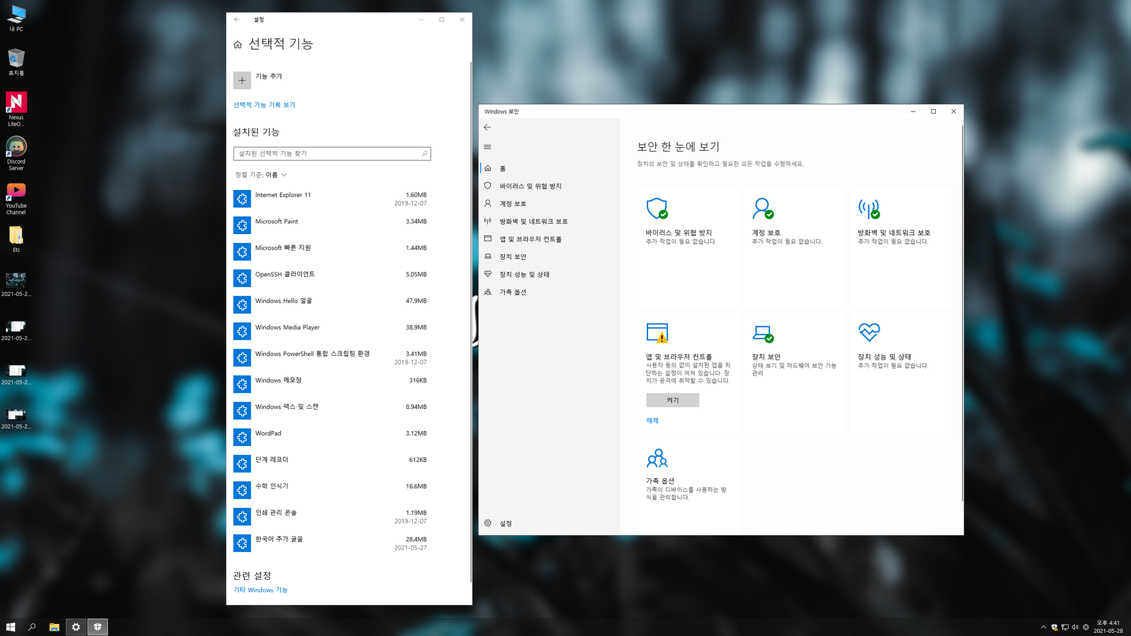This screenshot has height=636, width=1131.
Task: Click the Windows 보안 vertical scrollbar
Action: point(962,314)
